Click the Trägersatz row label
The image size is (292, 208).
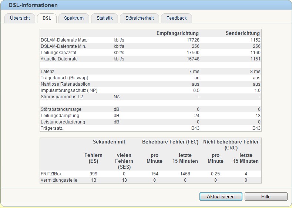51,128
